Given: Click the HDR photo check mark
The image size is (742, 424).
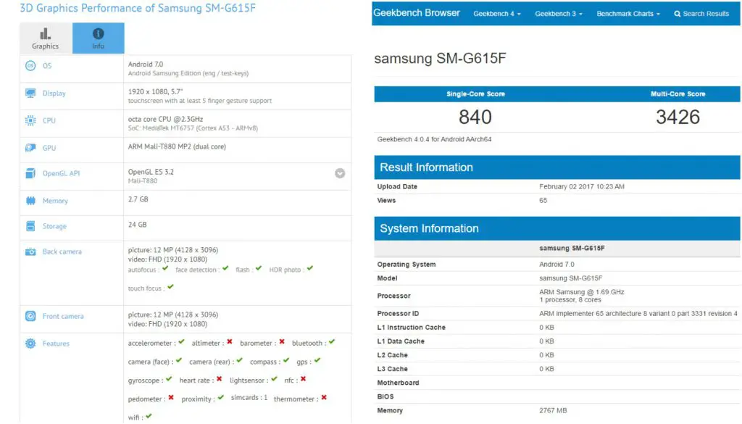Looking at the screenshot, I should (x=310, y=268).
